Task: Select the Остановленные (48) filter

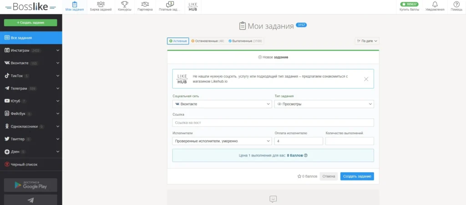Action: pyautogui.click(x=208, y=41)
